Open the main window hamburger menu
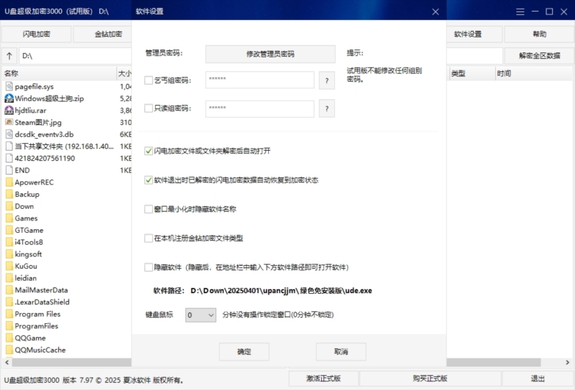Screen dimensions: 575x390 pos(520,11)
